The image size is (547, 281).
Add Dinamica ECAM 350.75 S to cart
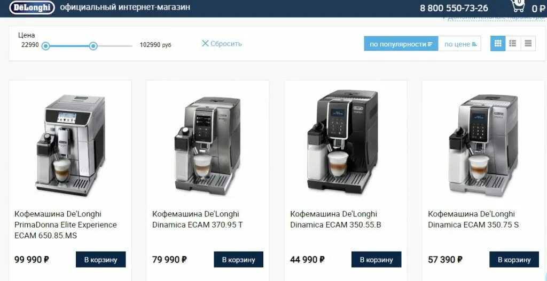click(514, 260)
